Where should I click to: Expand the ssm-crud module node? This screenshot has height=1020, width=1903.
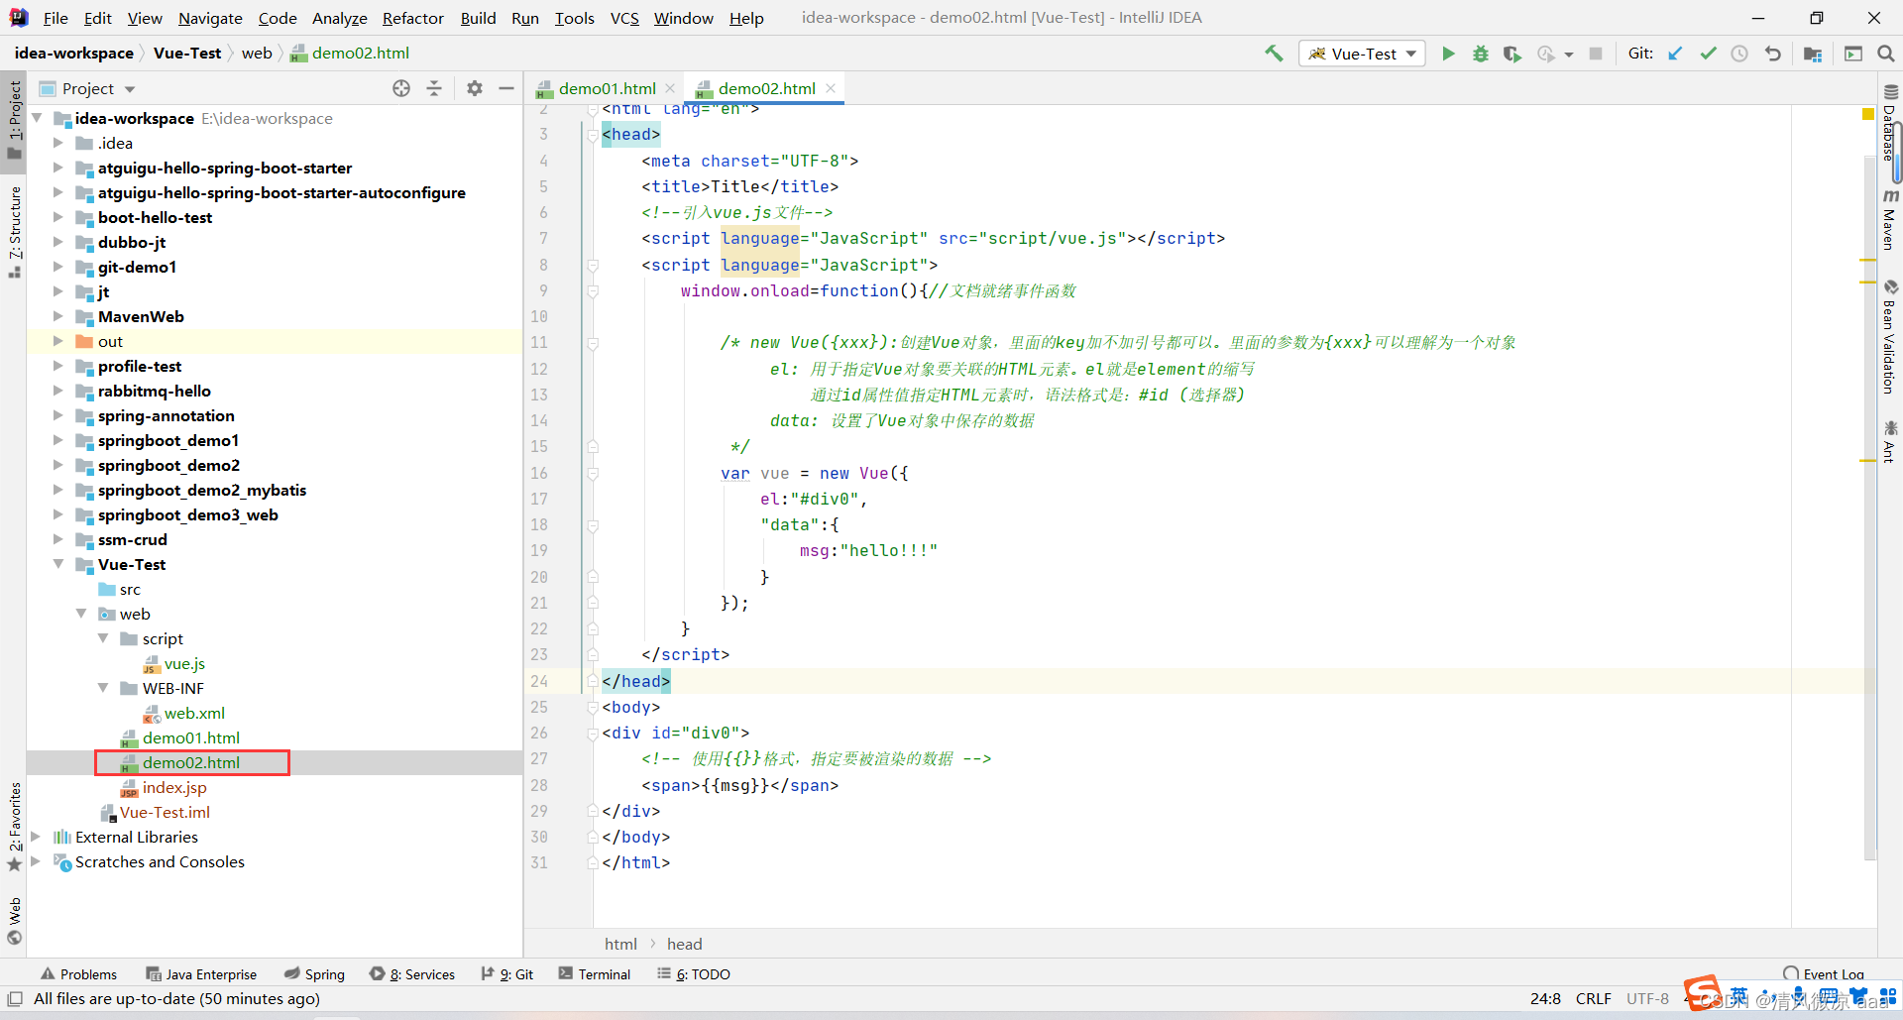point(58,539)
